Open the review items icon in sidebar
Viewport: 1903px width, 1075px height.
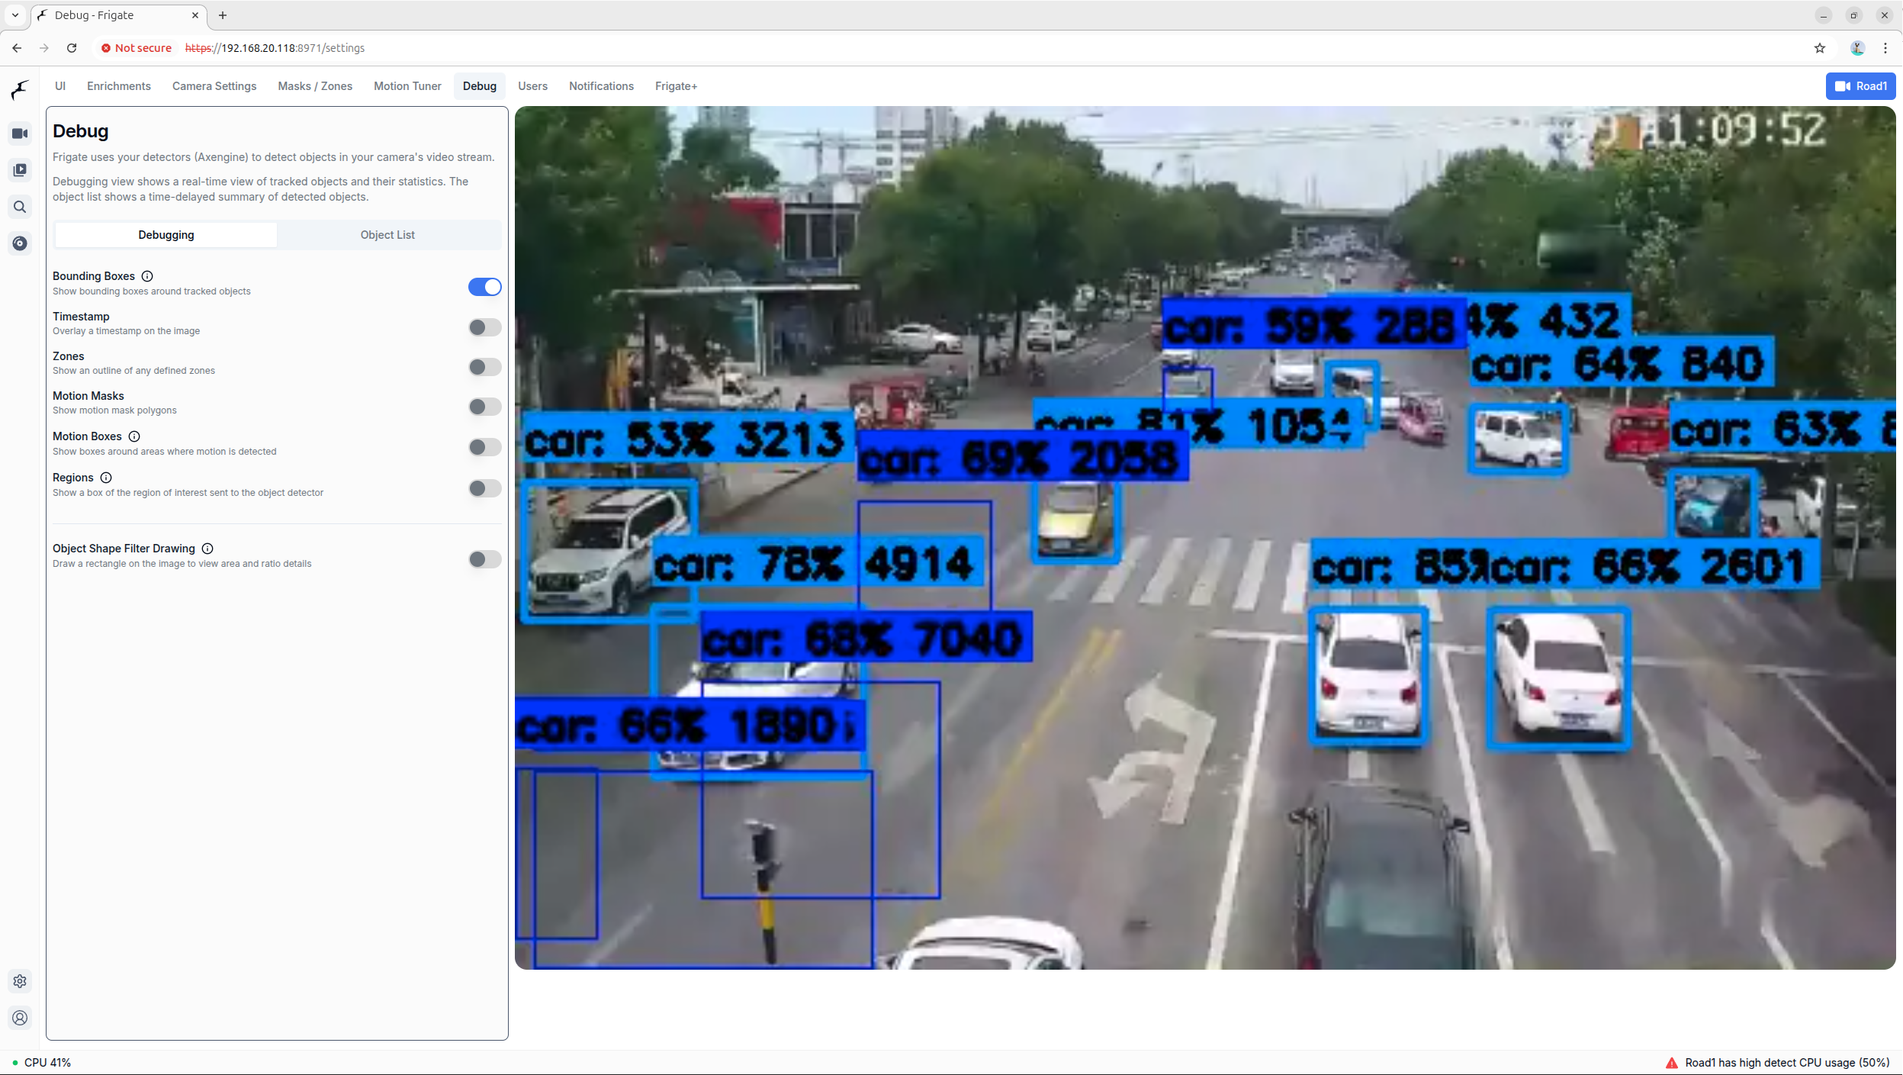coord(20,170)
